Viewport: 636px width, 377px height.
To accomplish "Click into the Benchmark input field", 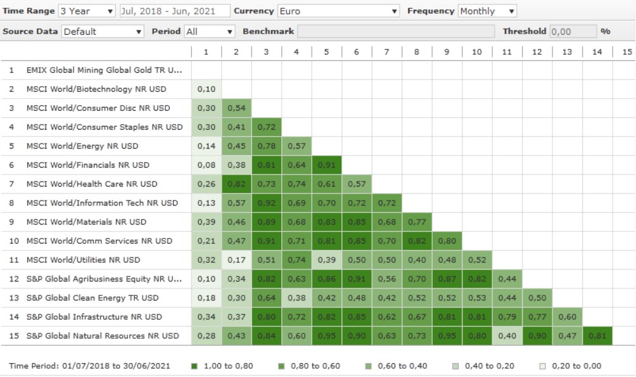I will click(395, 32).
